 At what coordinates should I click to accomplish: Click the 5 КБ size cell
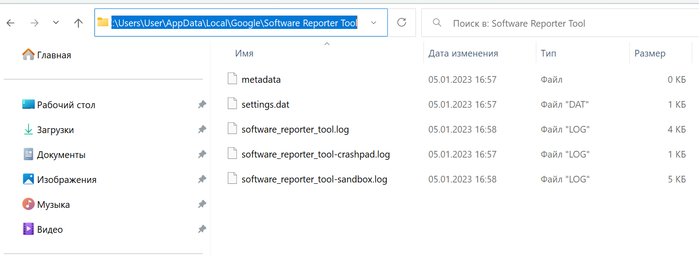pyautogui.click(x=676, y=179)
